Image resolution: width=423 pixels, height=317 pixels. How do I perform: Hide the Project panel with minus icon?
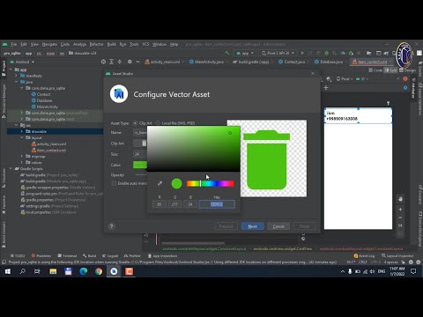(x=137, y=62)
